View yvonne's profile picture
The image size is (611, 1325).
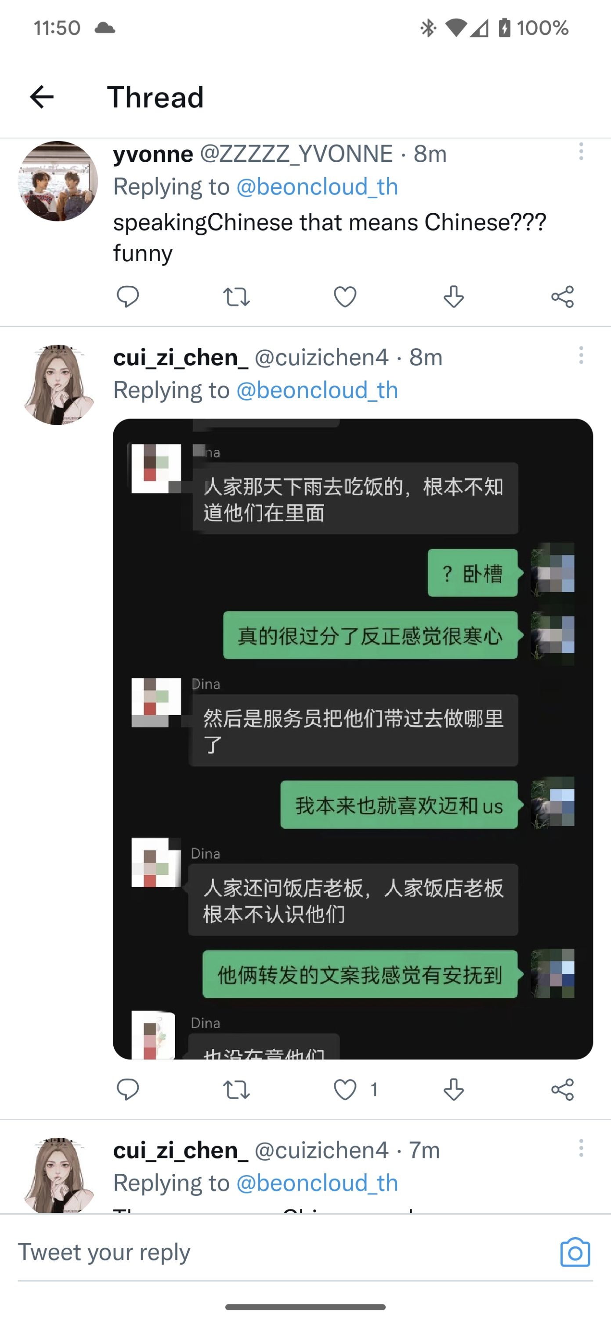58,181
